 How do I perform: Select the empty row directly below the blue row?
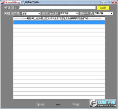click(59, 26)
